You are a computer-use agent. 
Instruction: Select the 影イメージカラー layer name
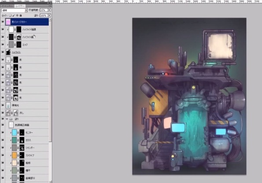click(x=19, y=22)
